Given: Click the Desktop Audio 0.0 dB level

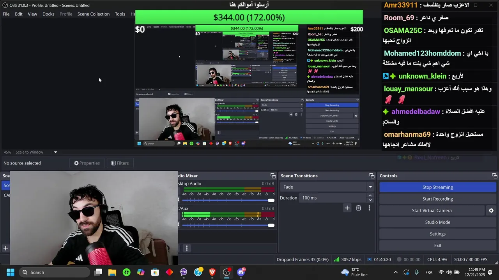Looking at the screenshot, I should tap(268, 184).
